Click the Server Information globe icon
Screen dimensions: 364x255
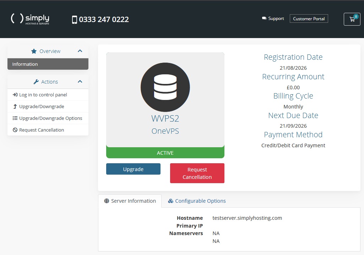[x=107, y=201]
